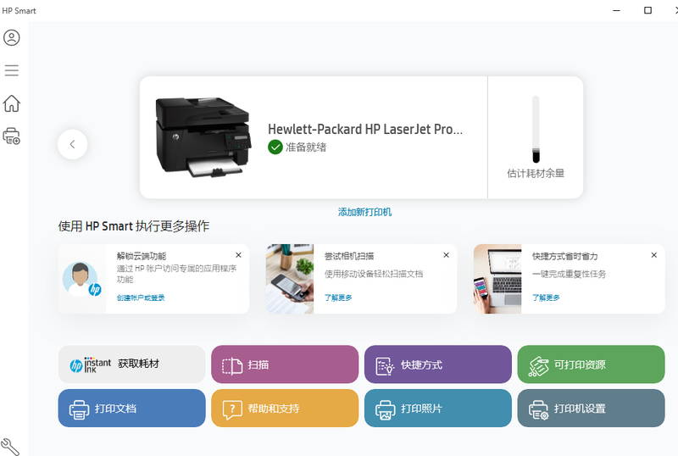Close the 尝试相机扫描 card
The width and height of the screenshot is (678, 456).
tap(446, 255)
